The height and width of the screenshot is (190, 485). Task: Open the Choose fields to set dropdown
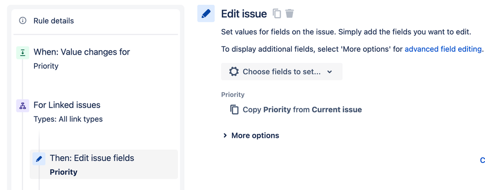click(x=282, y=72)
